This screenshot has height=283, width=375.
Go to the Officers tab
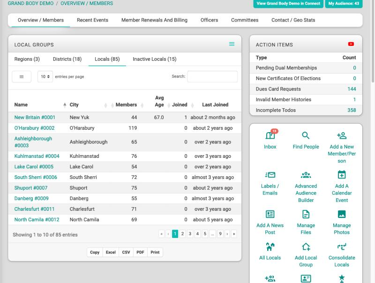[209, 20]
